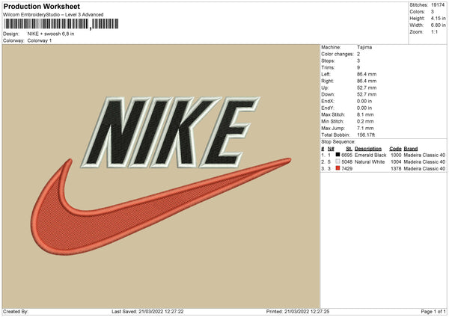Image resolution: width=449 pixels, height=317 pixels.
Task: Click the 'Page 1 of 1' footer text
Action: pyautogui.click(x=433, y=311)
